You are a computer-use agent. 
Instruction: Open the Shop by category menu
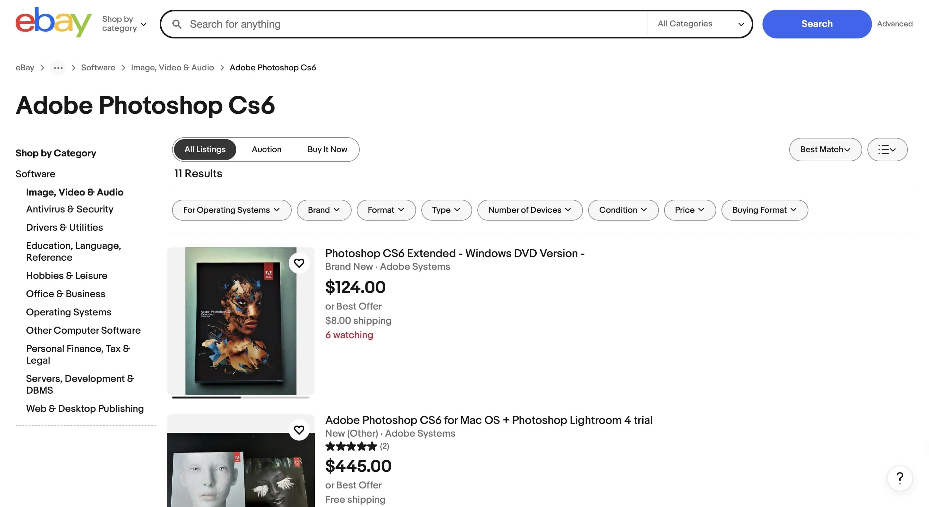coord(124,23)
